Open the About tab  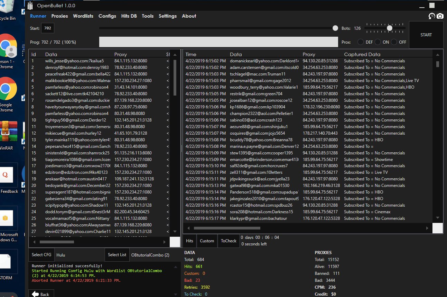tap(189, 16)
